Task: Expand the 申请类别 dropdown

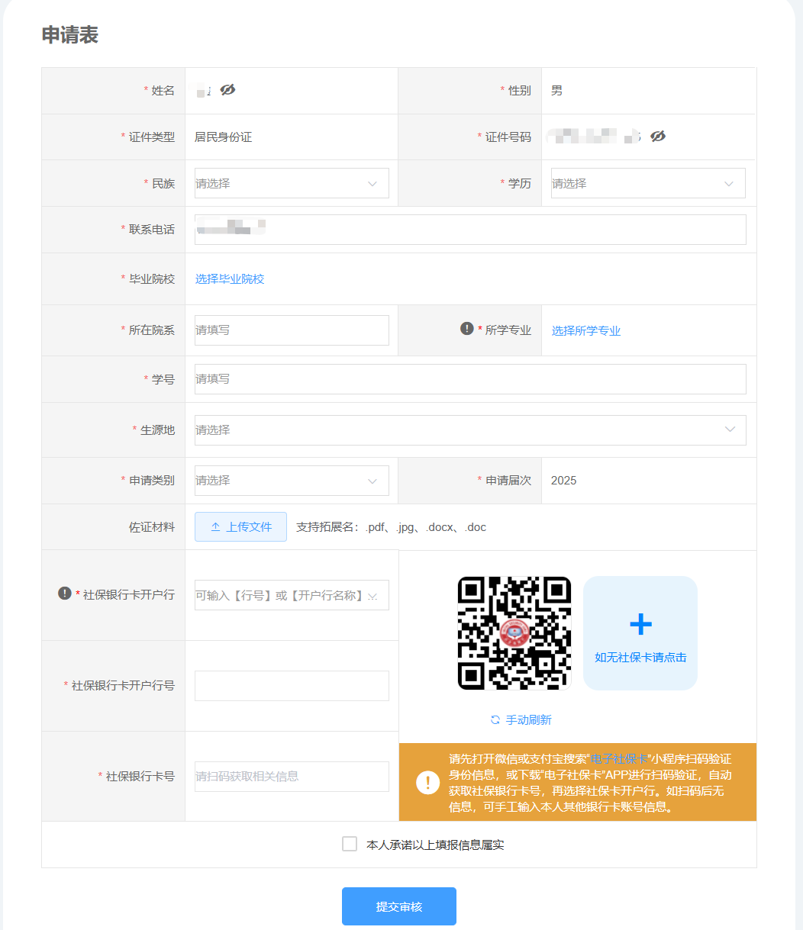Action: (x=292, y=481)
